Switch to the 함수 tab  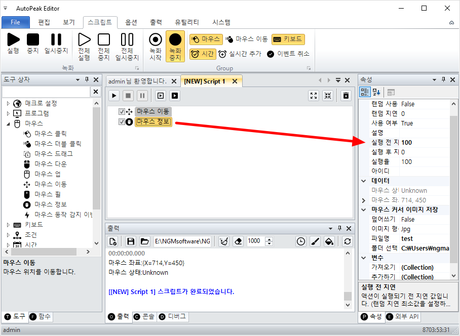(x=41, y=316)
